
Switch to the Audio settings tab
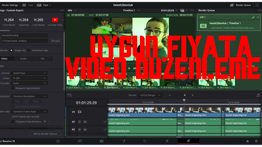click(23, 59)
